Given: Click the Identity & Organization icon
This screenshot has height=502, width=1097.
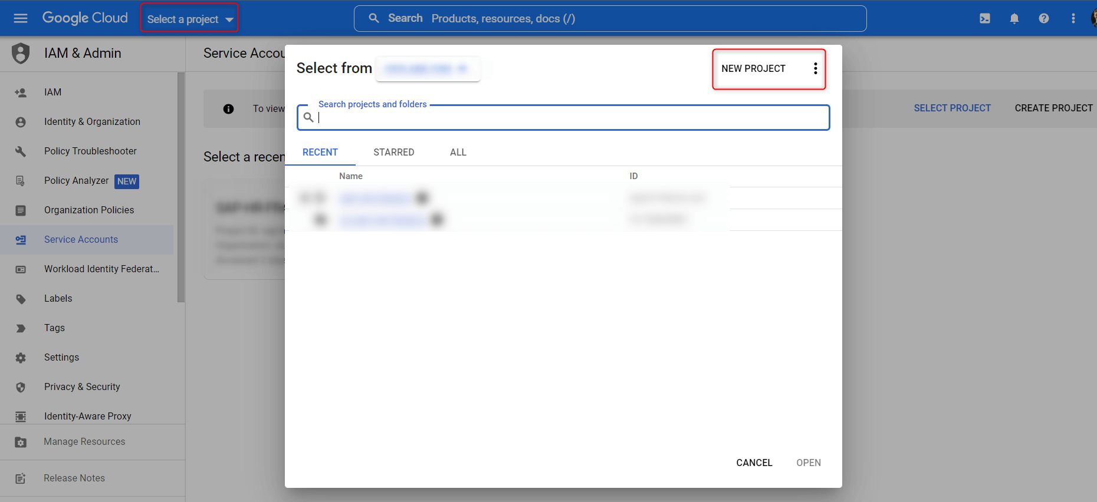Looking at the screenshot, I should point(21,122).
